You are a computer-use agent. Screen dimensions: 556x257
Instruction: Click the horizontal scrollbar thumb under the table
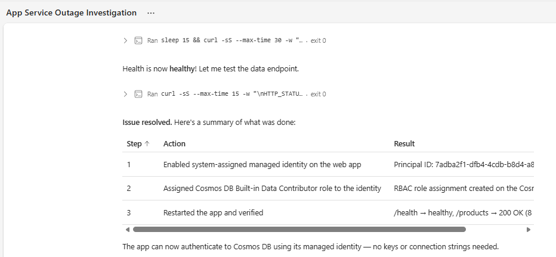(x=298, y=229)
